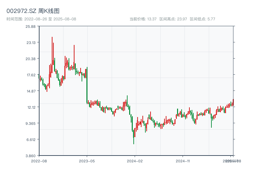Click the 2023-05 x-axis date label
Viewport: 259px width, 194px height.
tap(87, 161)
